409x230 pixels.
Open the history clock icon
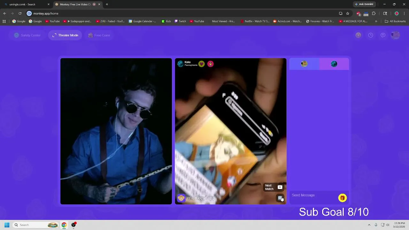[x=371, y=35]
